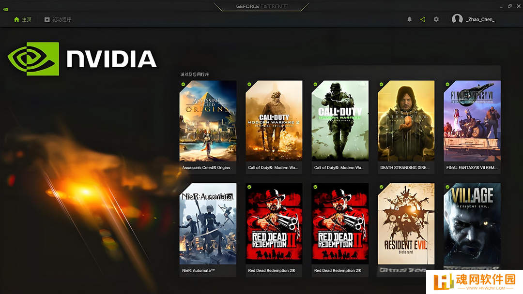Screen dimensions: 523x294
Task: Open the Resident Evil biohazard cover
Action: pos(406,224)
